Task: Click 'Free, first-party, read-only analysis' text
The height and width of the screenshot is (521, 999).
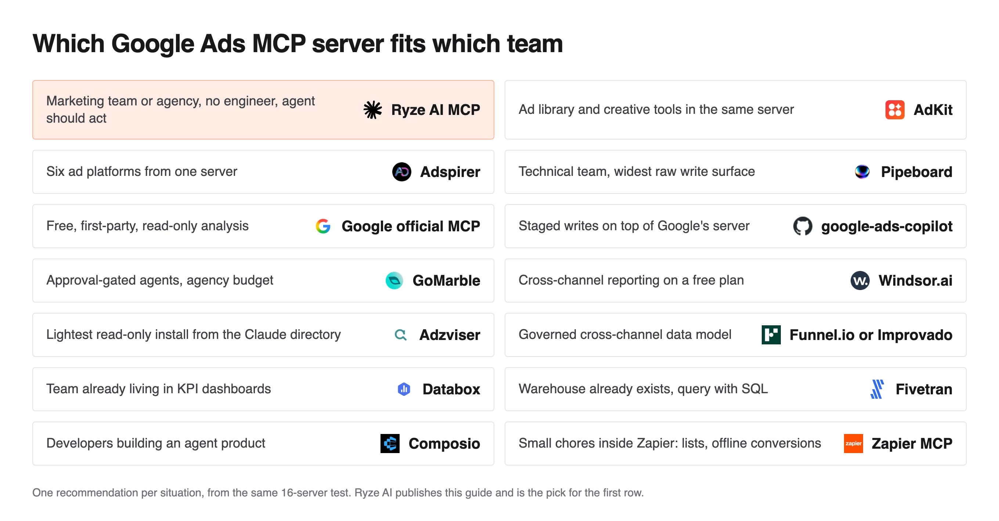Action: pyautogui.click(x=147, y=225)
